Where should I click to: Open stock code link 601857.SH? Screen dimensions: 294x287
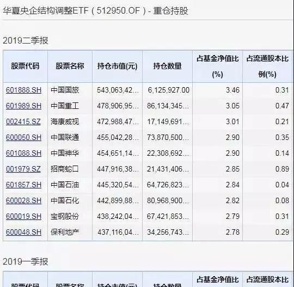pos(23,185)
